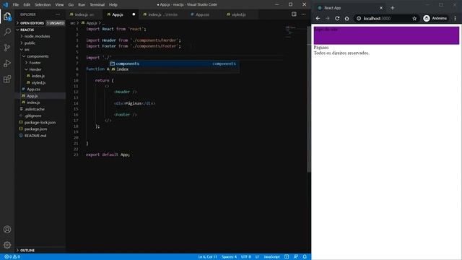
Task: Open the Go menu
Action: (x=71, y=5)
